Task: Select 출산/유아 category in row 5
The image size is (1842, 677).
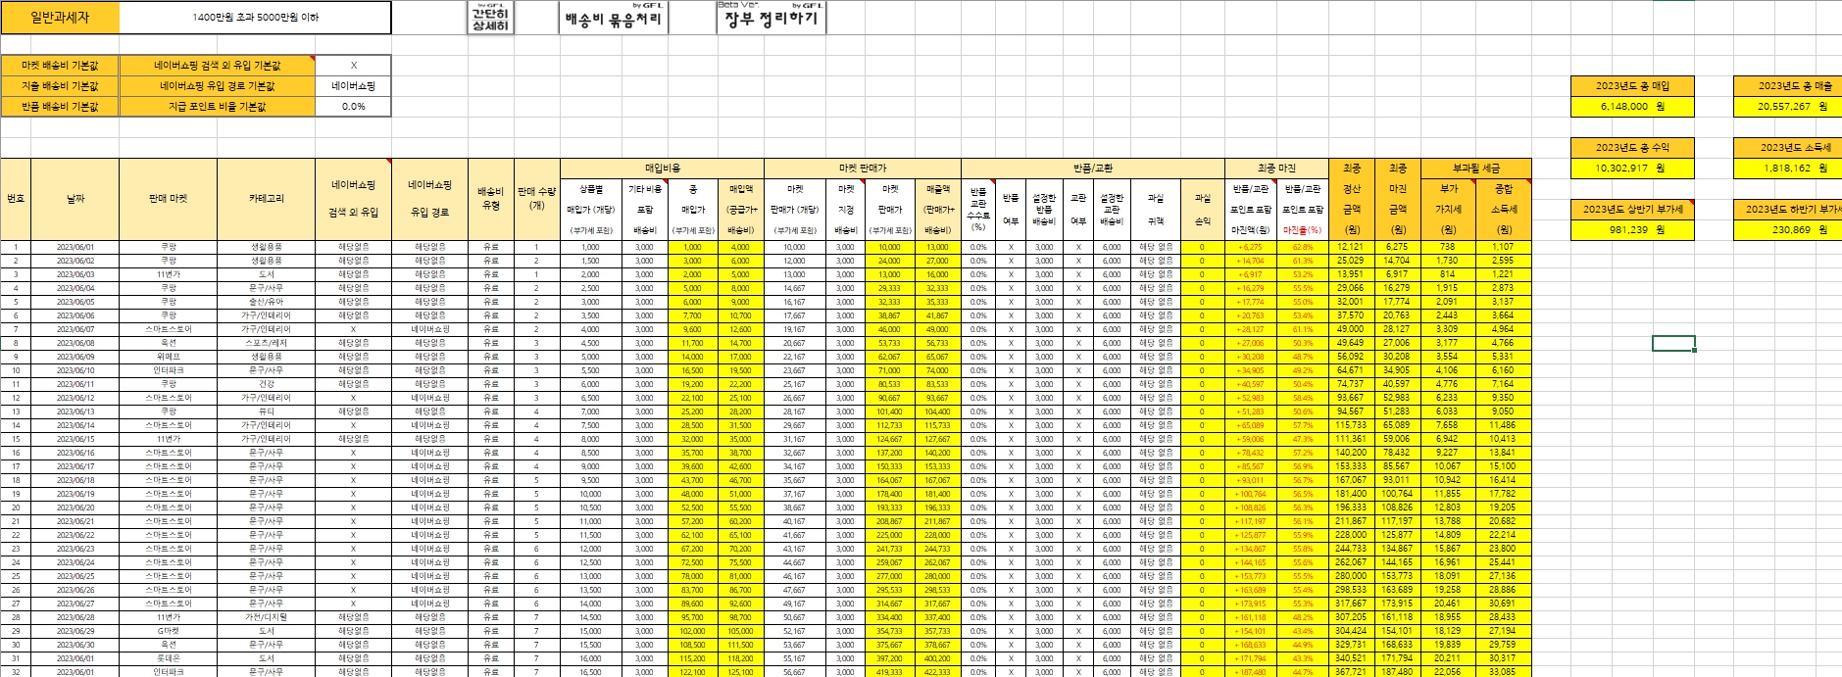Action: (266, 302)
